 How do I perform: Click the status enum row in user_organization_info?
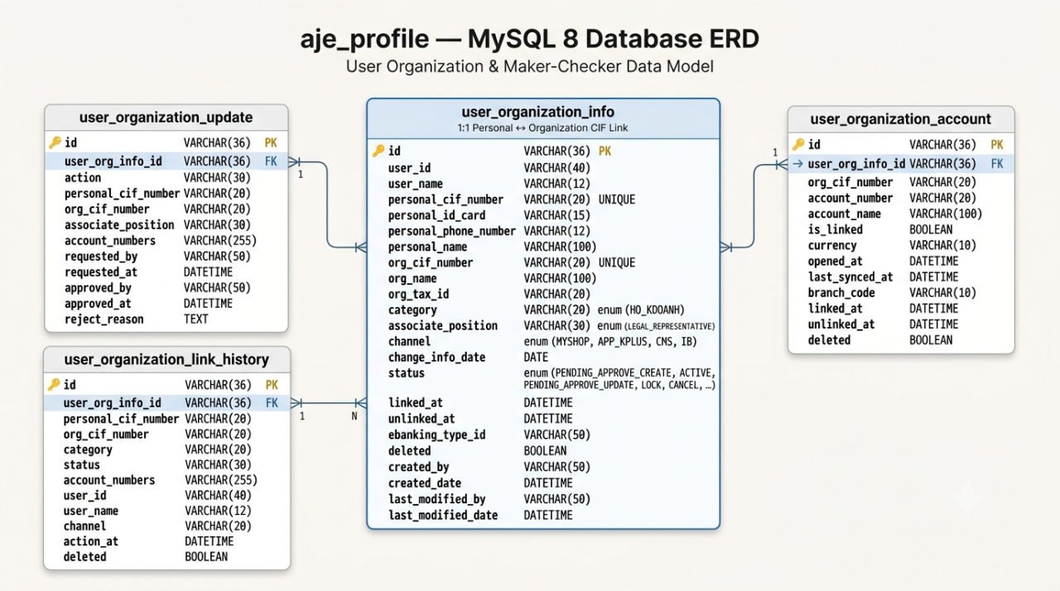tap(543, 379)
